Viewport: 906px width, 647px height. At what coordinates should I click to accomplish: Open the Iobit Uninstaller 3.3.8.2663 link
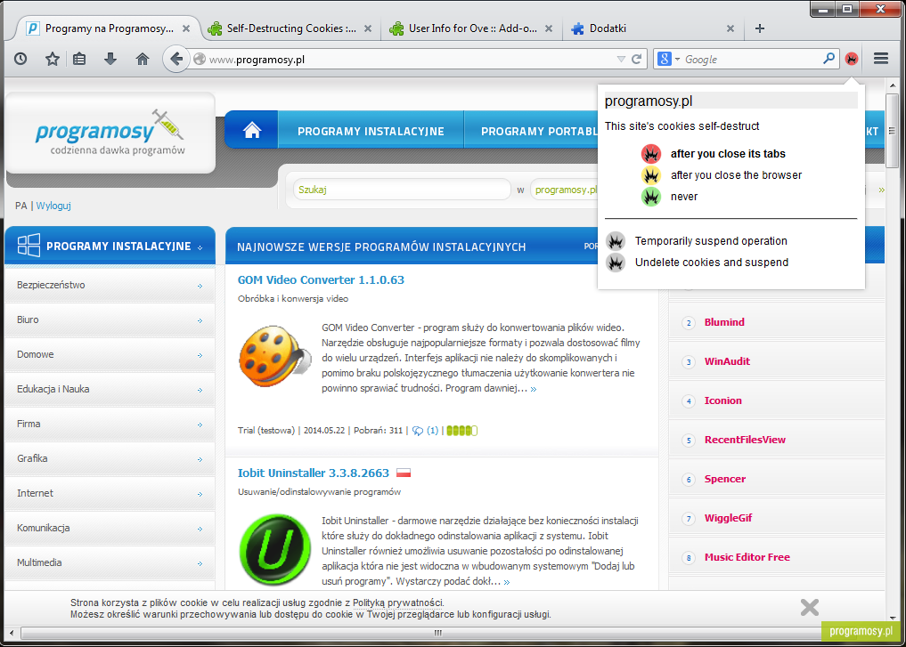click(x=314, y=473)
